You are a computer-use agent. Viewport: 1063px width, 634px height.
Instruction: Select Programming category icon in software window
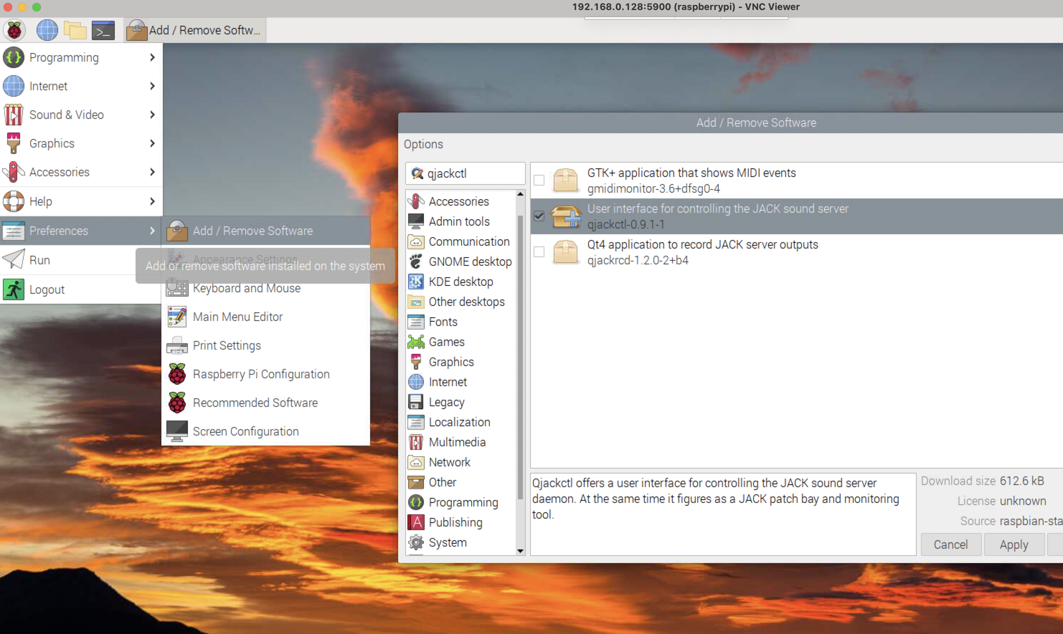(416, 503)
